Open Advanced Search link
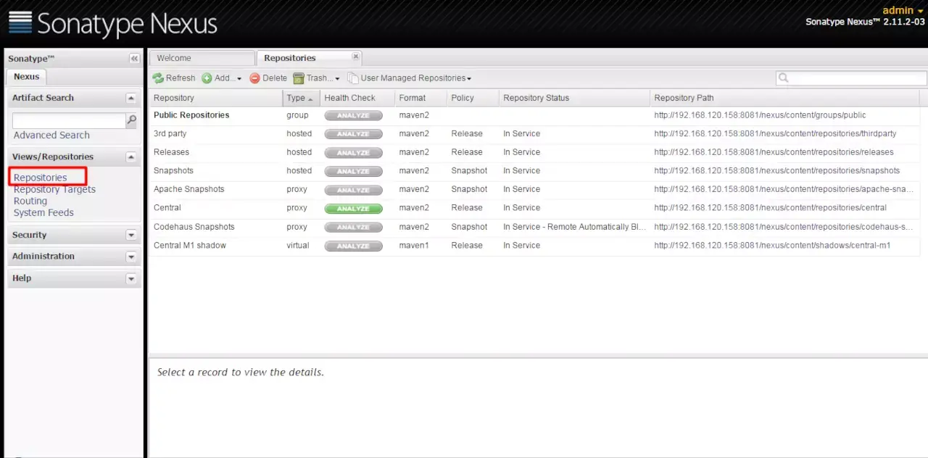 [x=51, y=136]
